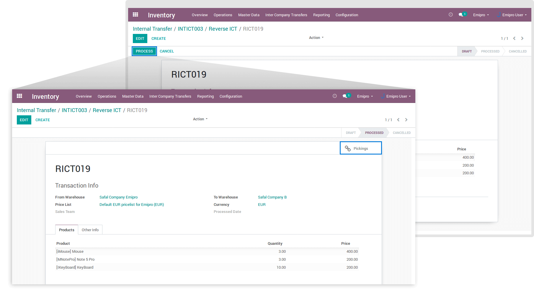This screenshot has height=297, width=534.
Task: Go to next record in front window
Action: click(x=406, y=120)
